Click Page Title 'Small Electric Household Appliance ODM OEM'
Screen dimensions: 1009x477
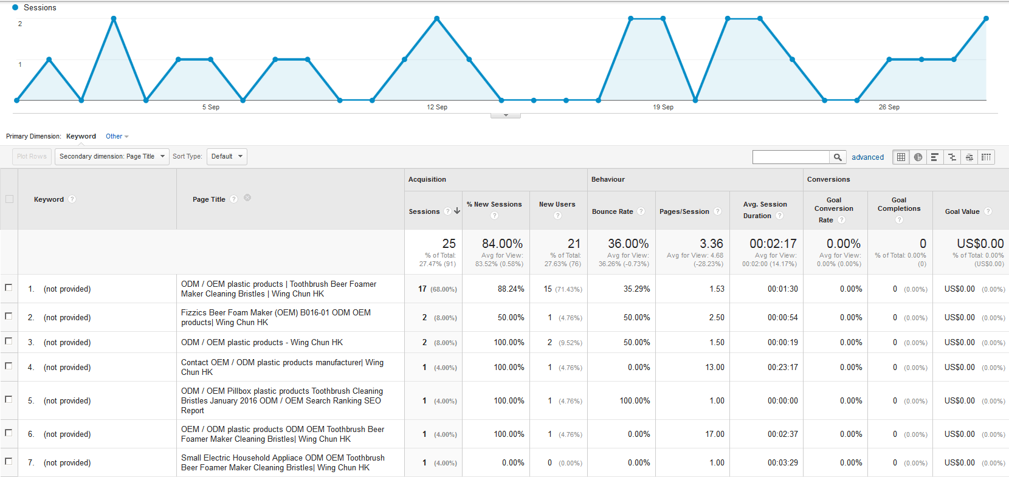click(283, 462)
